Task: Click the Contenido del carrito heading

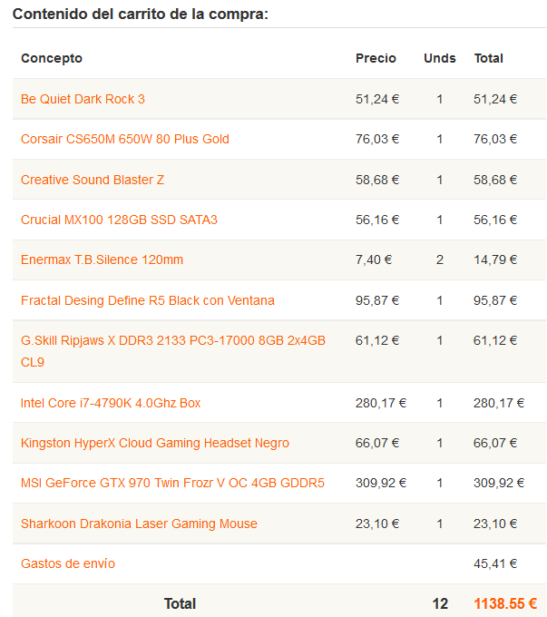Action: coord(141,15)
